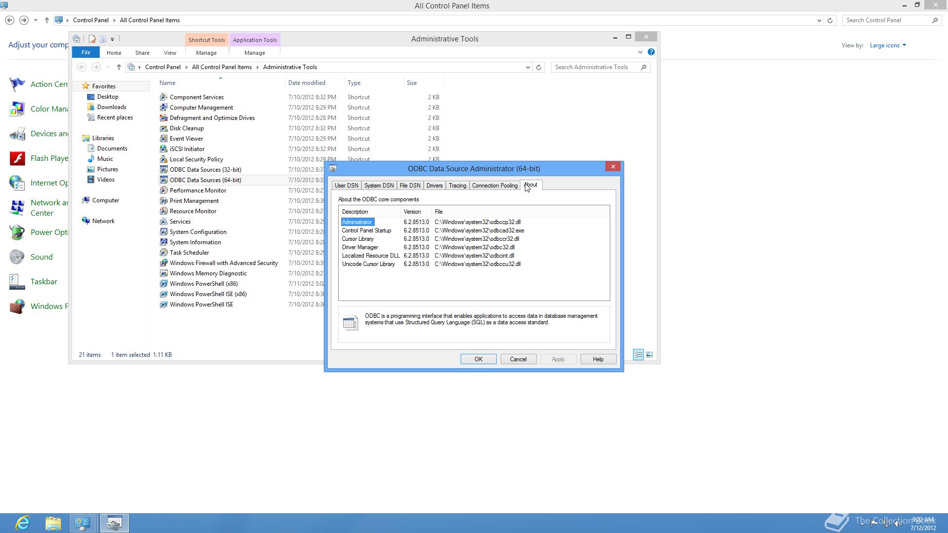Switch to the Tracing tab
The width and height of the screenshot is (948, 533).
coord(457,186)
